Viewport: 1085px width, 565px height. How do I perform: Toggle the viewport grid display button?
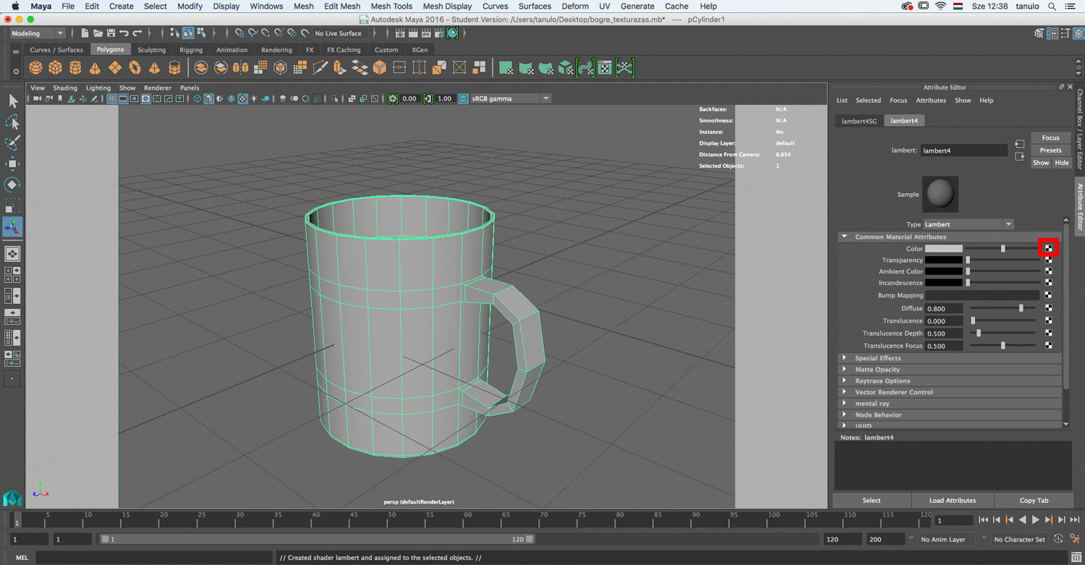point(111,98)
